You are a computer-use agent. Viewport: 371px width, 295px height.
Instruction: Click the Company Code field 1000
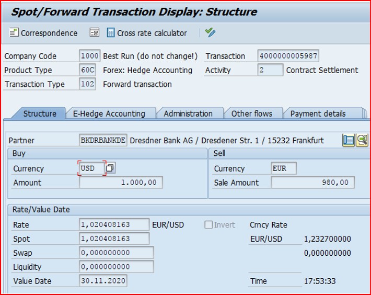[x=89, y=56]
